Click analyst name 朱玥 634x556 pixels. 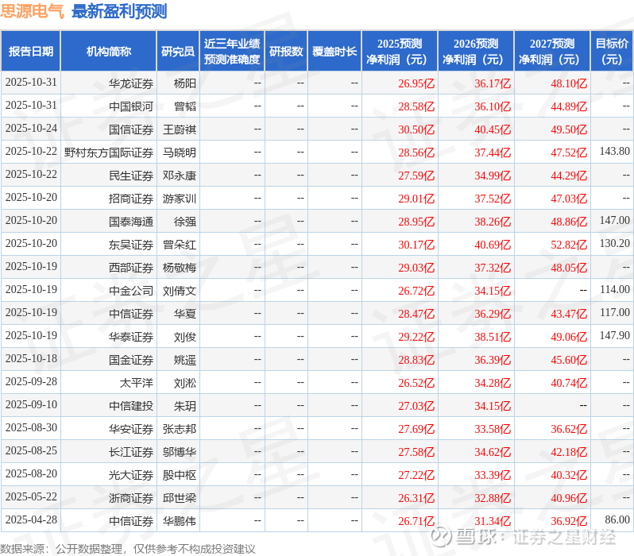tap(185, 407)
